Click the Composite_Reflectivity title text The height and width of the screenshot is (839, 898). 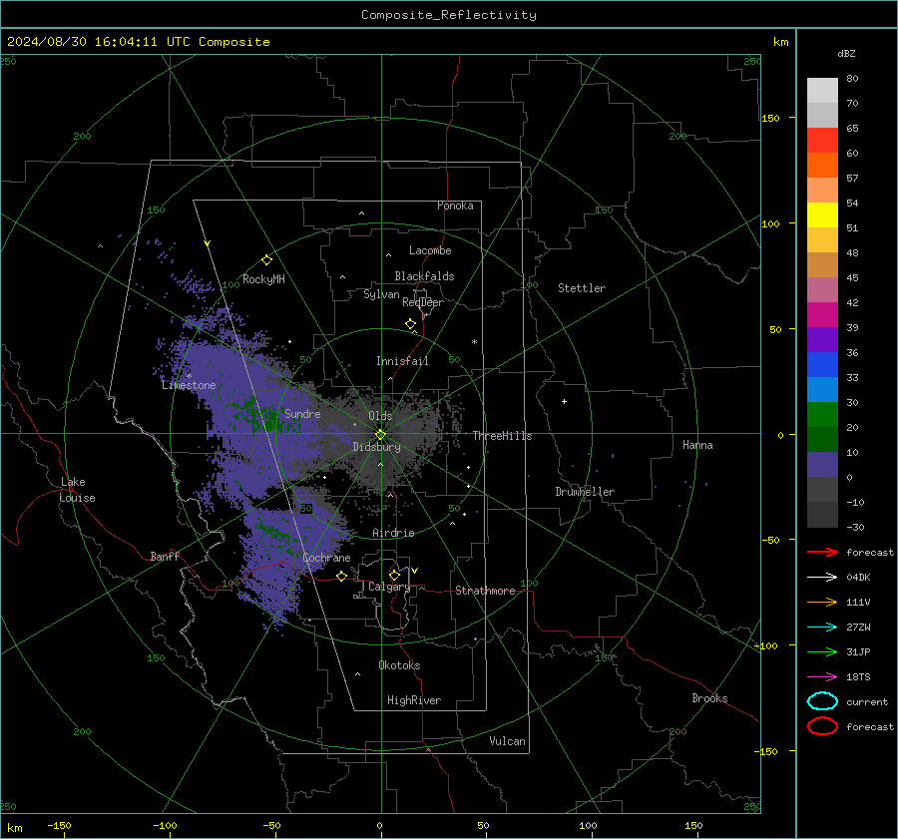point(448,15)
